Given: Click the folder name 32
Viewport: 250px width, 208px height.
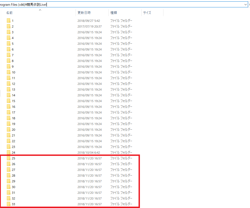Looking at the screenshot, I should point(13,198).
